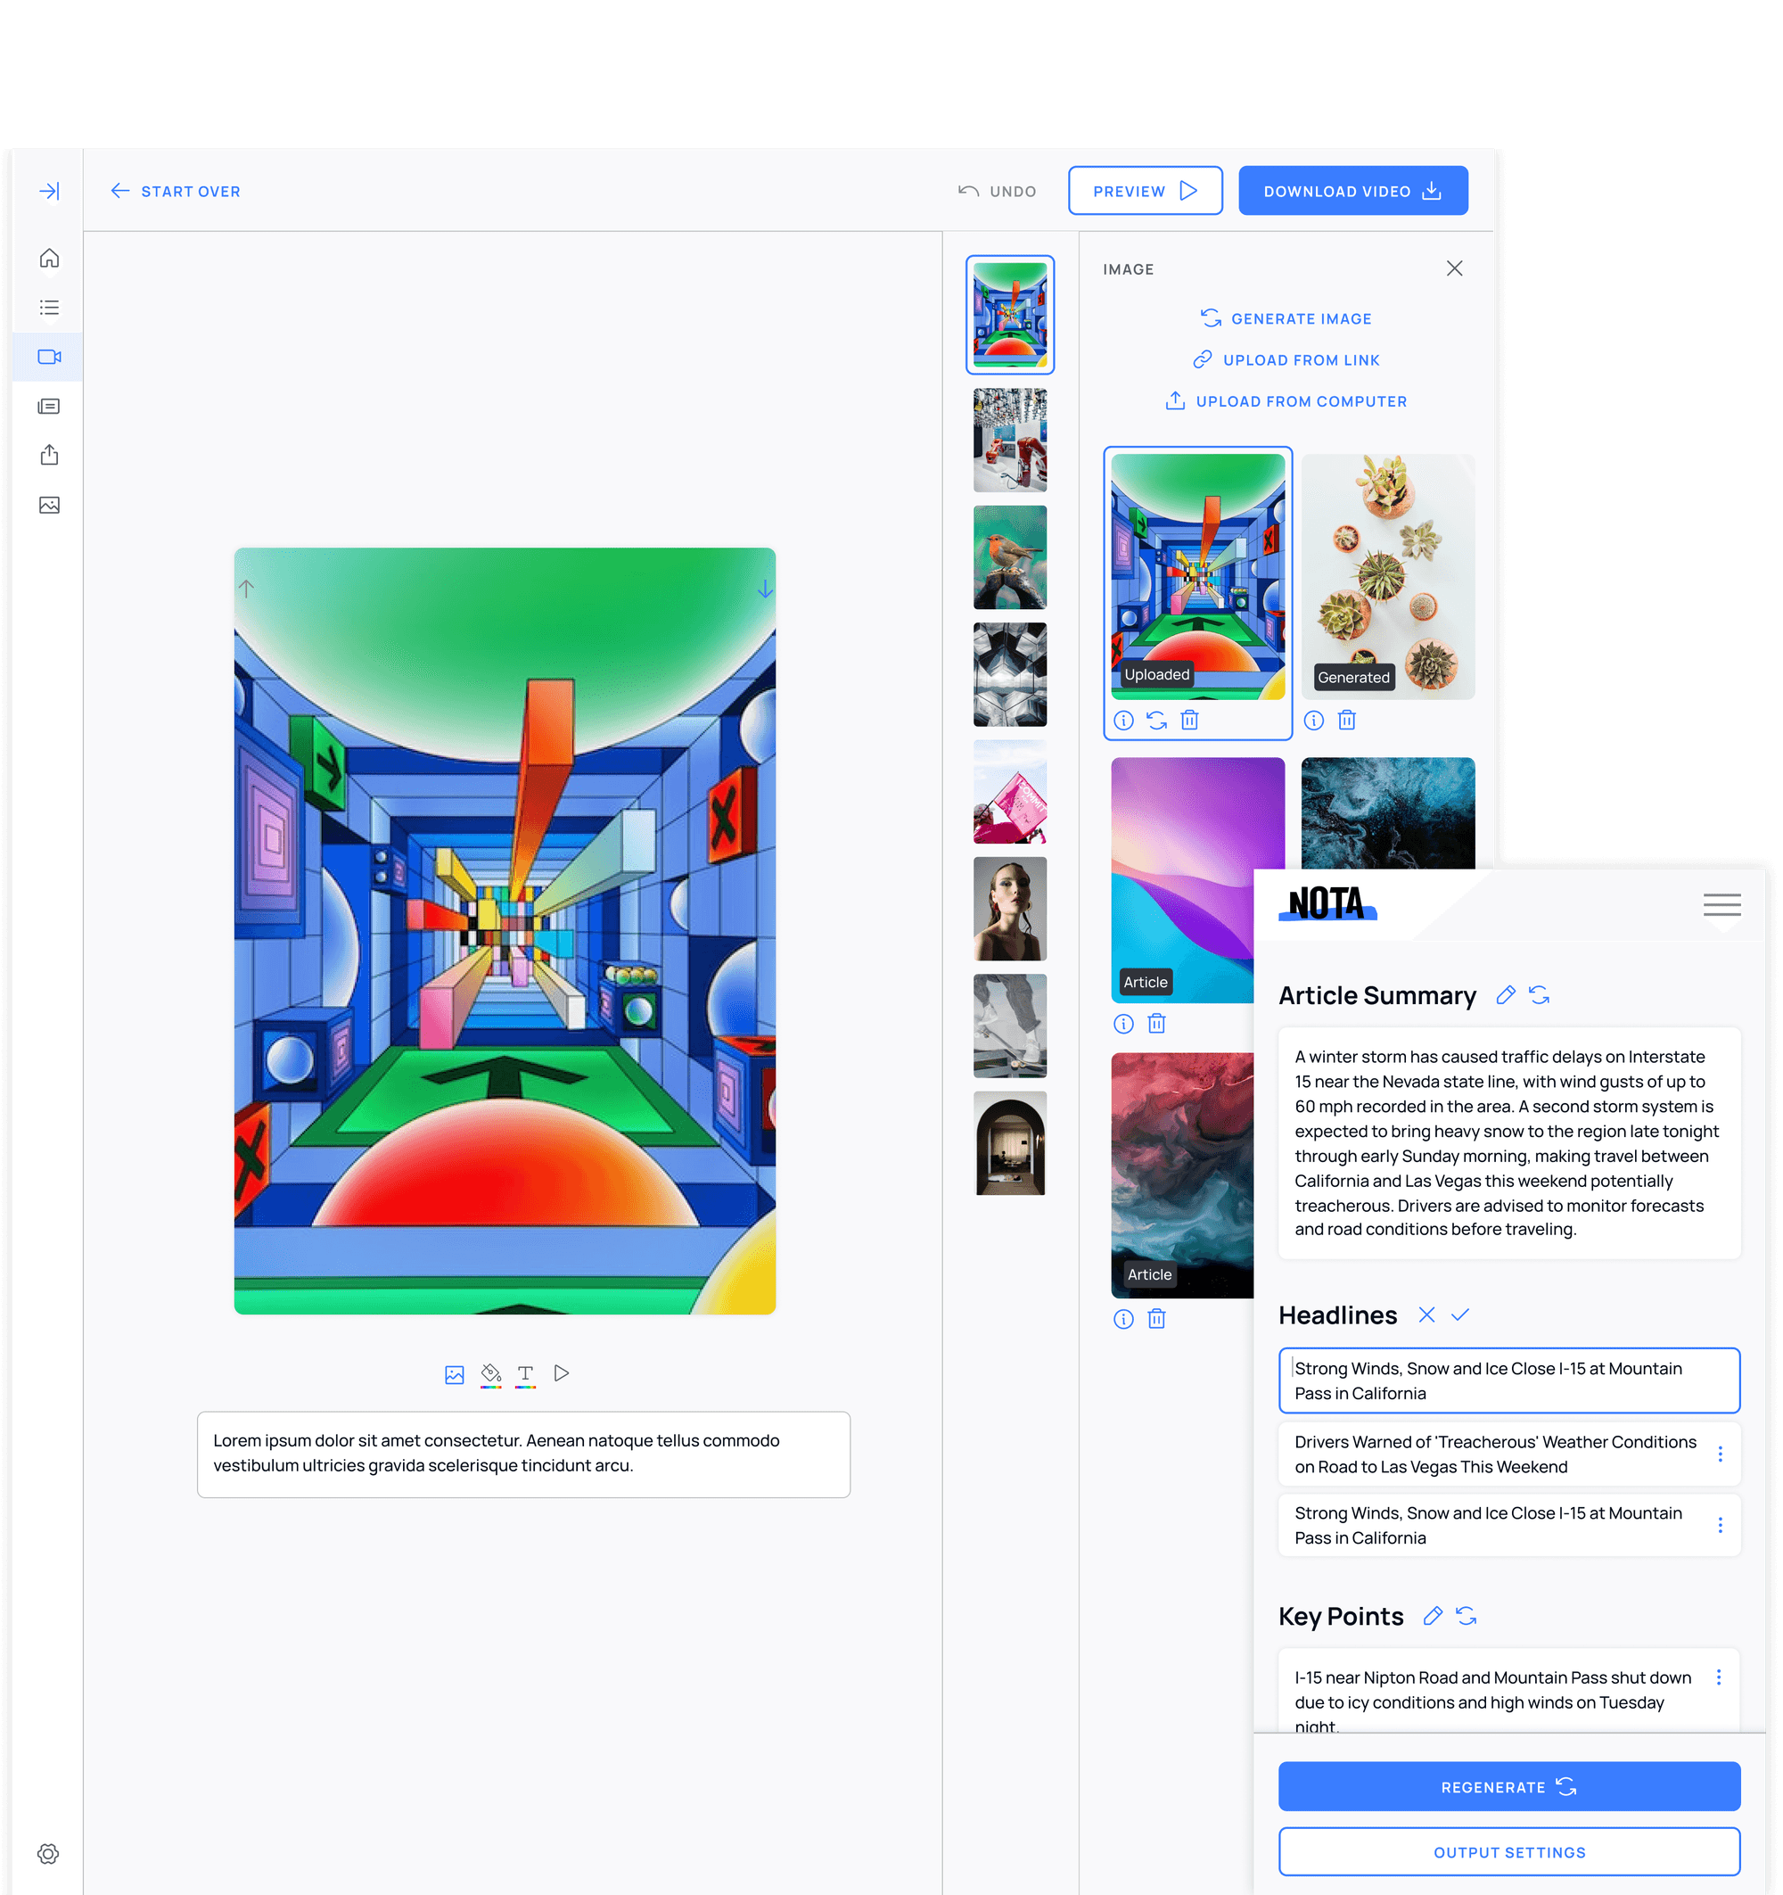Click the Lorem ipsum caption text field
1783x1895 pixels.
tap(523, 1454)
